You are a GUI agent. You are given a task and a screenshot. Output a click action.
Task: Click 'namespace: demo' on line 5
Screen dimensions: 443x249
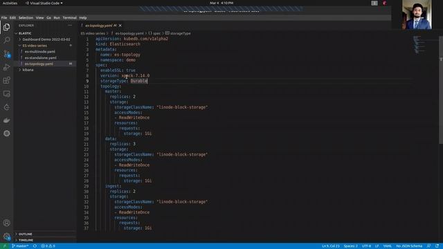pos(118,60)
